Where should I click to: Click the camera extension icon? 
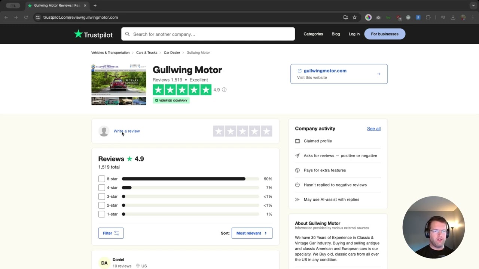[378, 17]
